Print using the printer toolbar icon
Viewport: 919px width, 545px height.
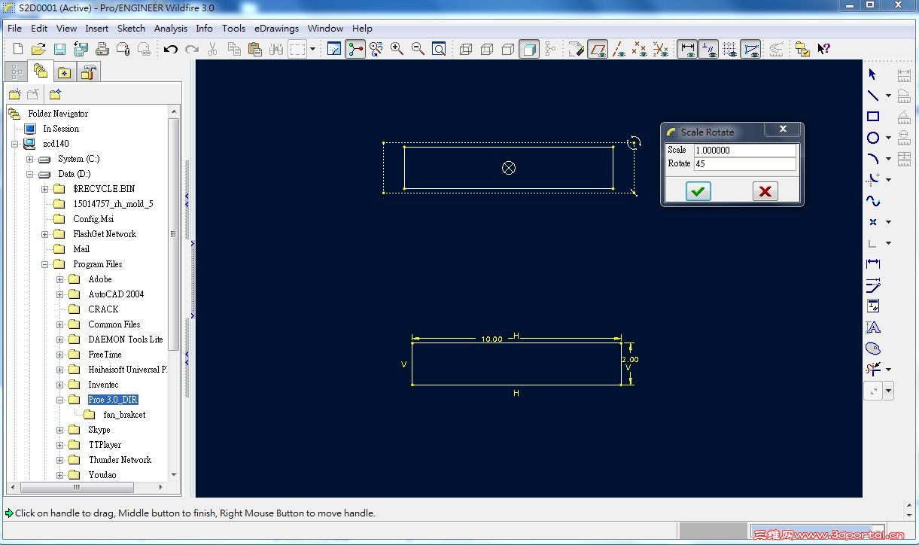pos(102,50)
